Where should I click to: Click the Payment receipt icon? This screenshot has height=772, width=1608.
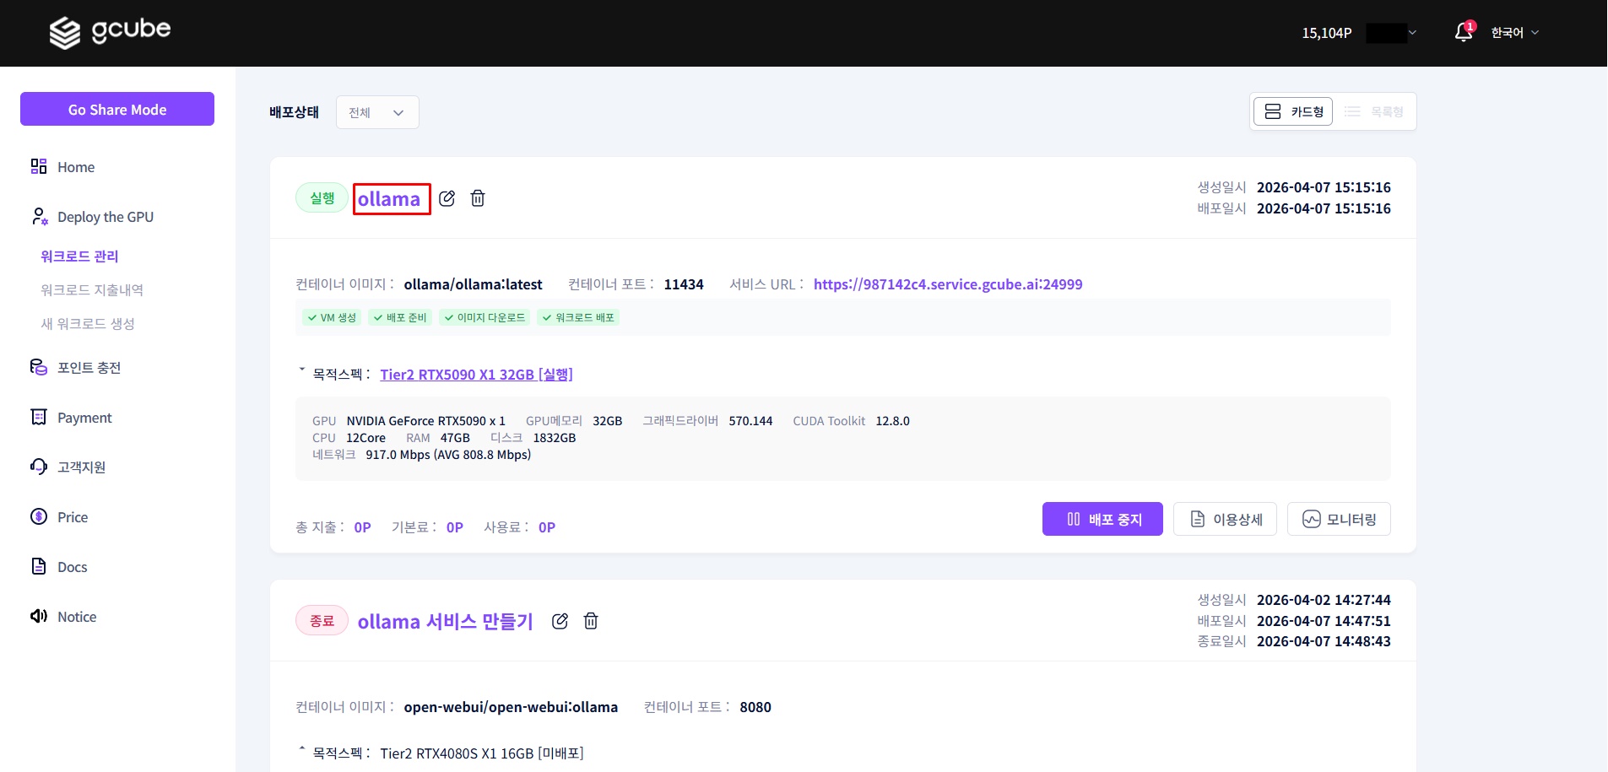(x=39, y=417)
